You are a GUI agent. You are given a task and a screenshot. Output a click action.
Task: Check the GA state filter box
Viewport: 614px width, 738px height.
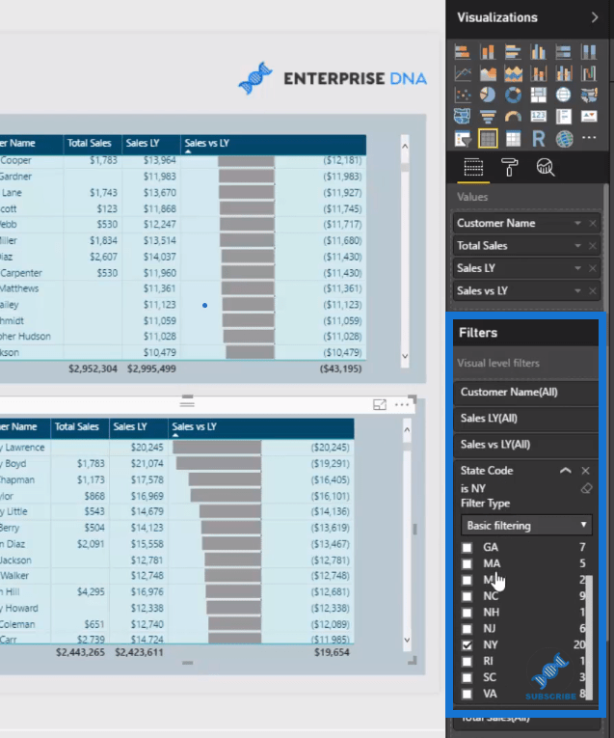[x=467, y=547]
